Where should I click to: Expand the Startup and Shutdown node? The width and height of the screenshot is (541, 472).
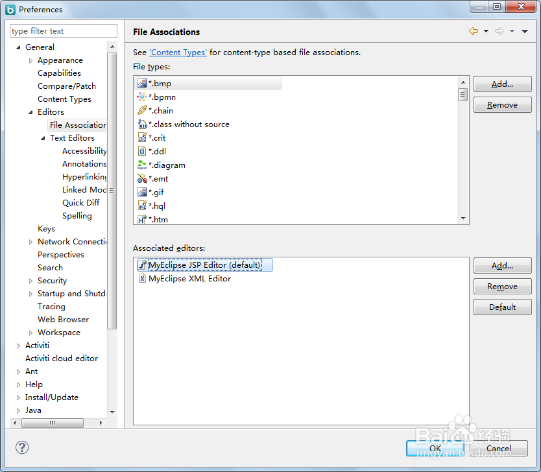coord(30,294)
